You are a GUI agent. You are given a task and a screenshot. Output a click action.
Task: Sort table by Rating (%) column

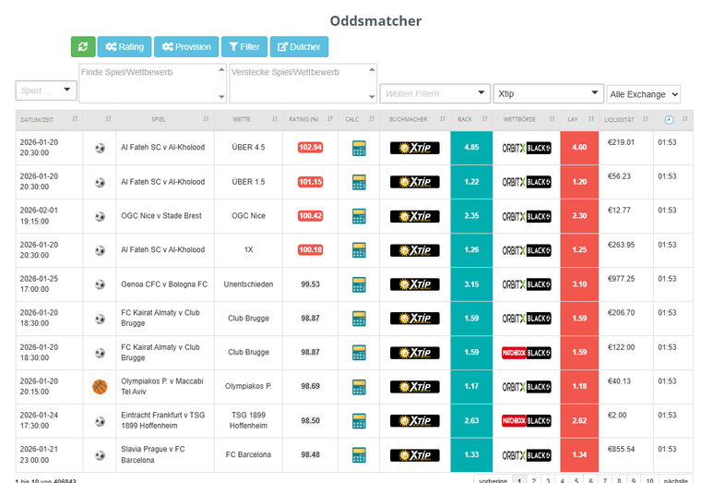pyautogui.click(x=303, y=119)
